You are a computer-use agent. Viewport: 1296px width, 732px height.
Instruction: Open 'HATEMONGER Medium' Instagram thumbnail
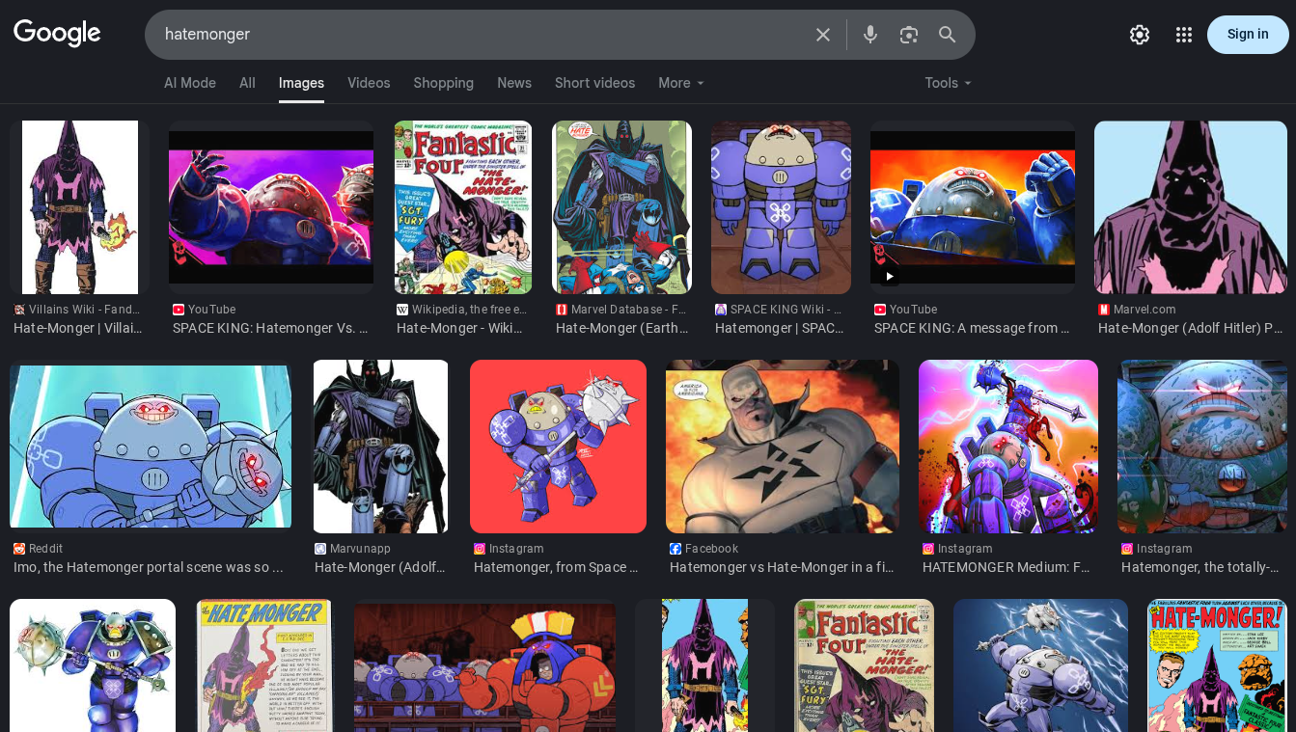pos(1008,447)
